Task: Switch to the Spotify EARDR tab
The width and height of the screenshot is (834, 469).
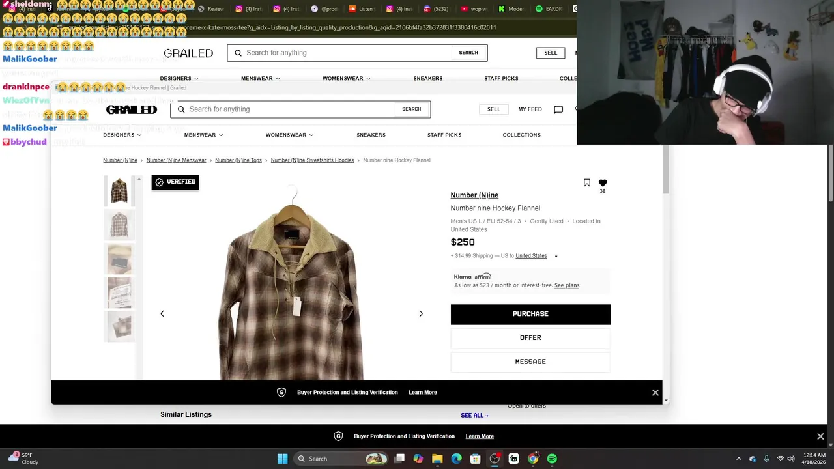Action: (549, 9)
